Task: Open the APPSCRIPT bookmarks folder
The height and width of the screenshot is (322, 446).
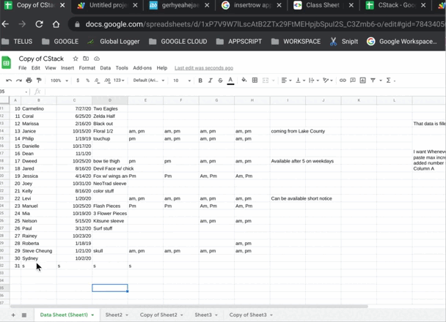Action: tap(239, 42)
